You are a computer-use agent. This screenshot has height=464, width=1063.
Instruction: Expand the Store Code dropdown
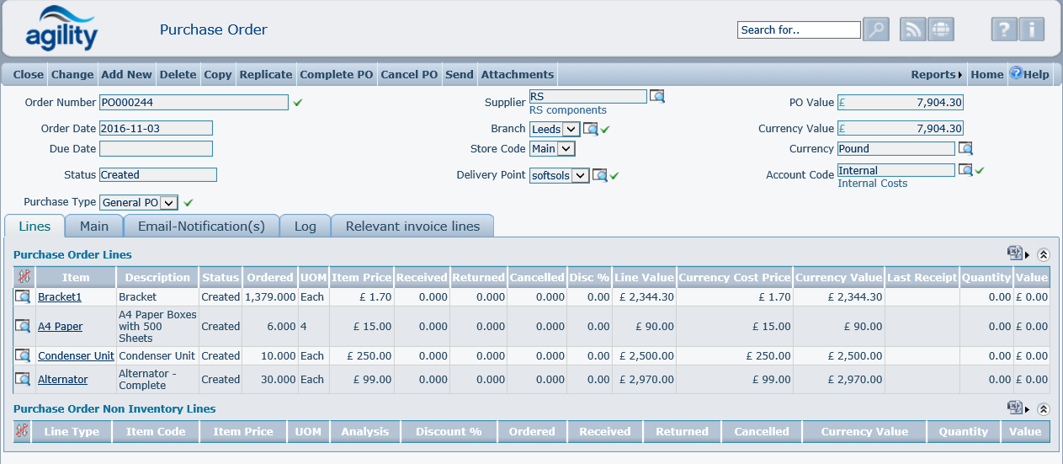pyautogui.click(x=552, y=149)
